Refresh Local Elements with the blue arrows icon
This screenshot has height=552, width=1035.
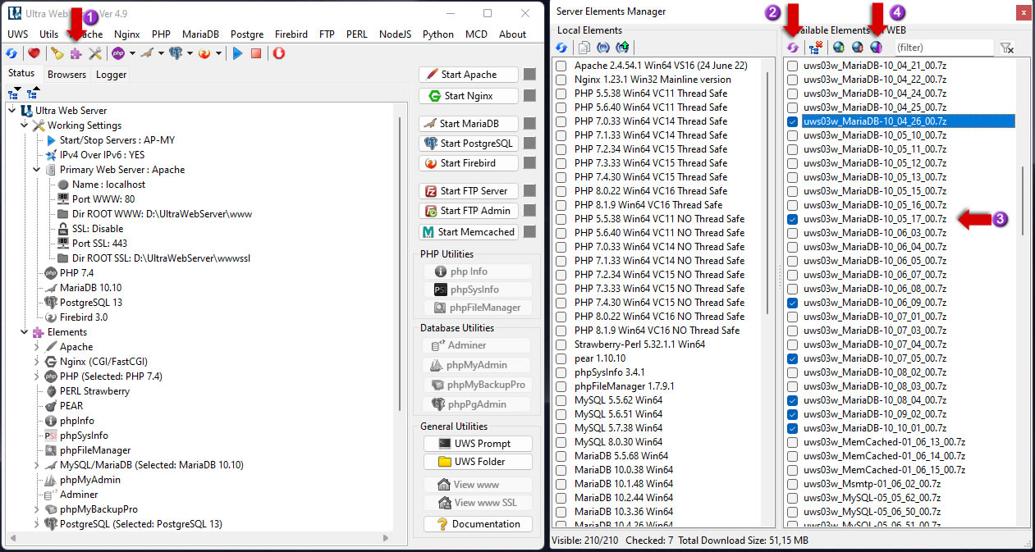561,48
